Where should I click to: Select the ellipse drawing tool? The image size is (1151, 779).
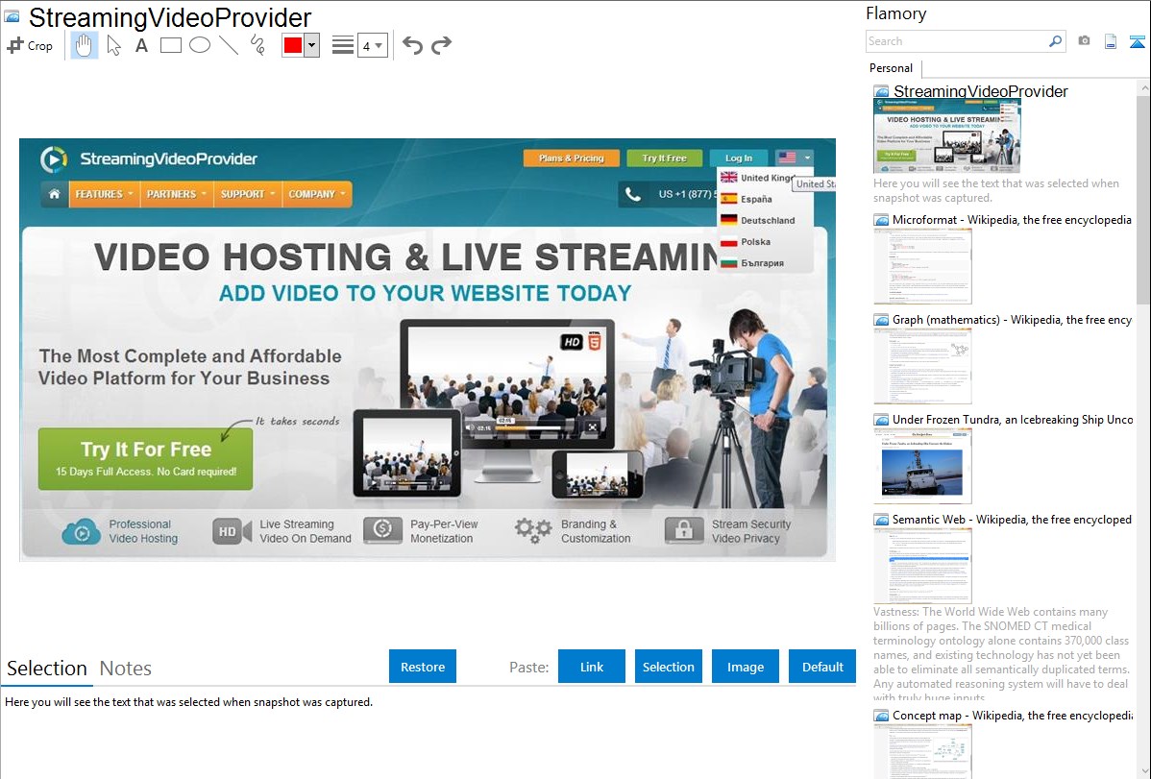click(200, 45)
